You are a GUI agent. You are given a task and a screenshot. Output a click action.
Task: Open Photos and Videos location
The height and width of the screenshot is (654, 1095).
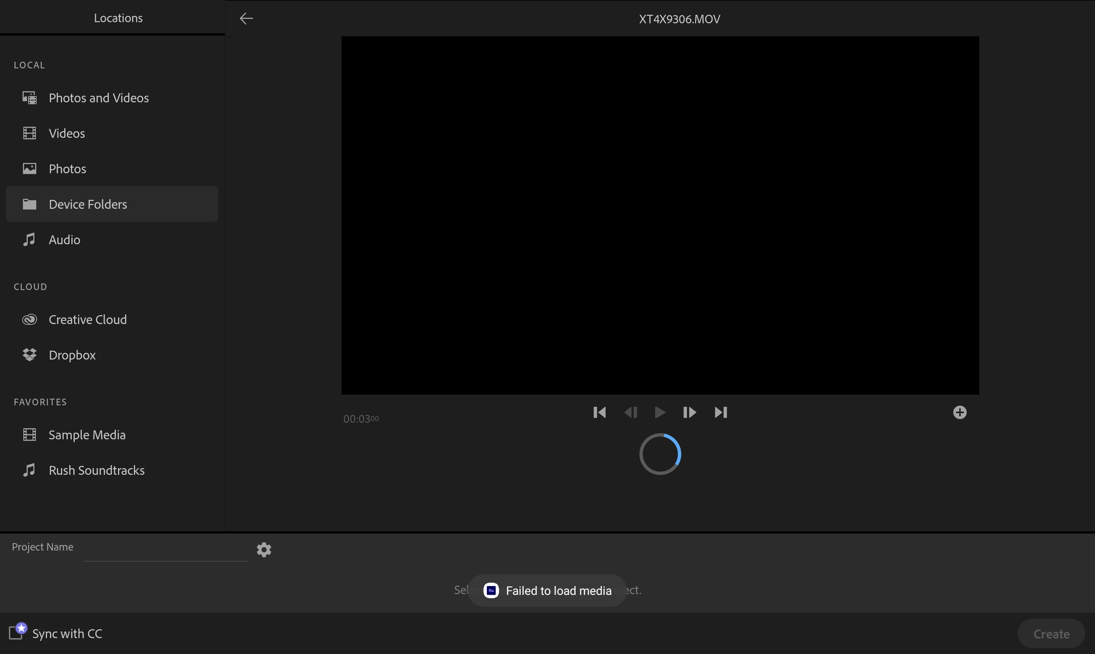pos(98,98)
